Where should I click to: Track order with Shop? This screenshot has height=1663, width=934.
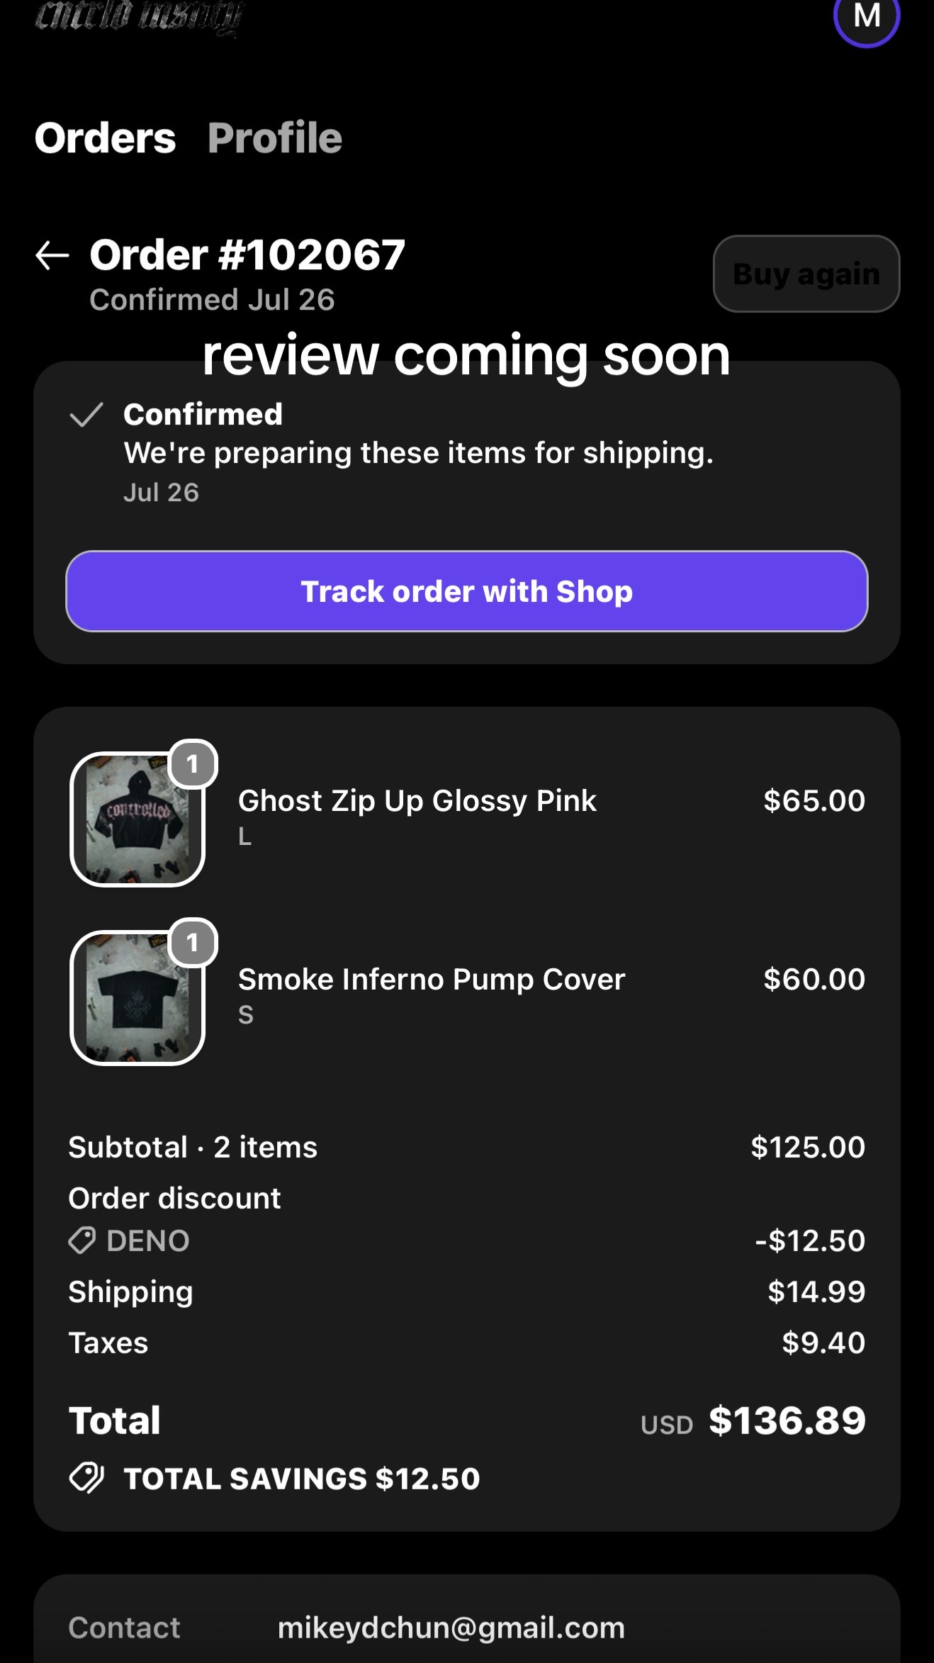click(467, 591)
